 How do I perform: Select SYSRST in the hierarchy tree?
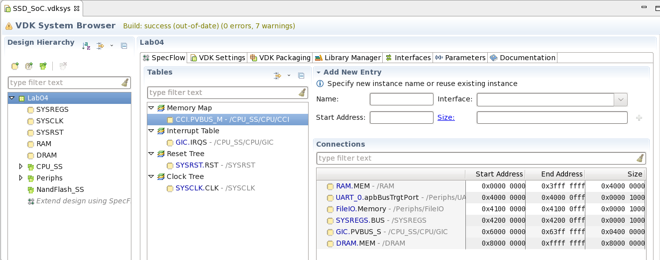point(50,132)
